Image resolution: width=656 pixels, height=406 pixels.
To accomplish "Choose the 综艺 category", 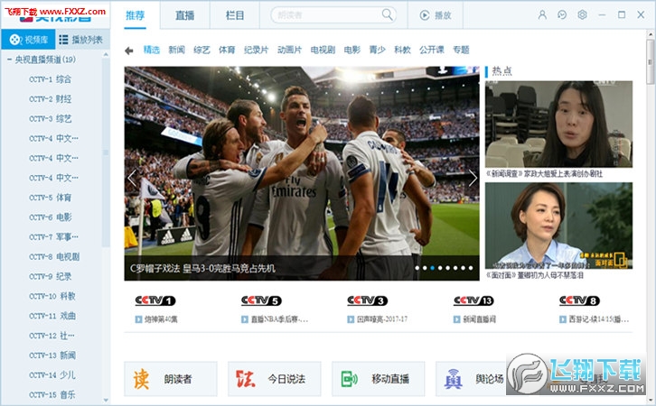I will tap(201, 50).
